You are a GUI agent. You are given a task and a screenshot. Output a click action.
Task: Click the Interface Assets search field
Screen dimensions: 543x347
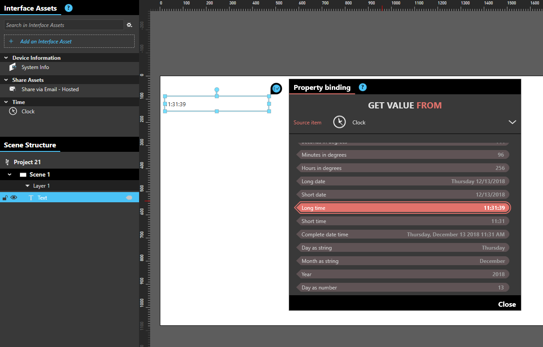click(x=64, y=25)
